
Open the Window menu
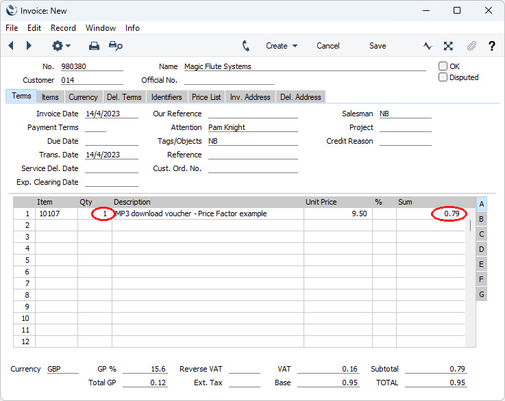pyautogui.click(x=101, y=28)
